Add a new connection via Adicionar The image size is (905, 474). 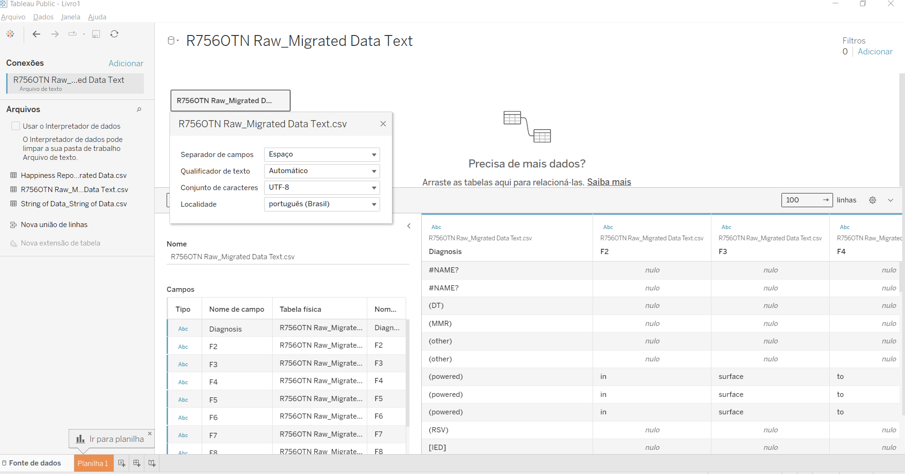click(x=126, y=63)
